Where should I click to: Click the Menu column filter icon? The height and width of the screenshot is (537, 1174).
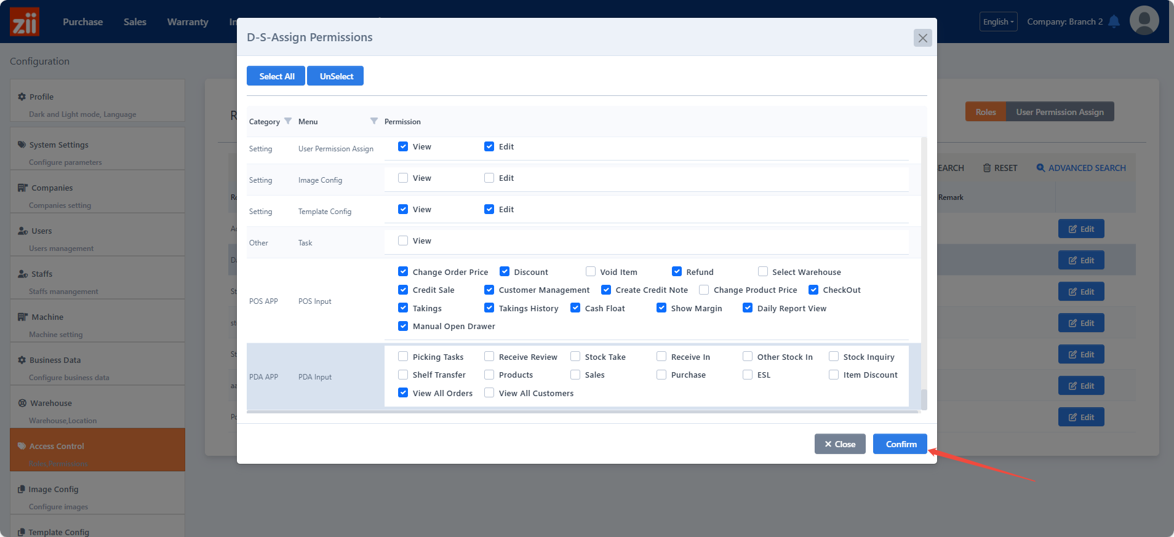[373, 121]
